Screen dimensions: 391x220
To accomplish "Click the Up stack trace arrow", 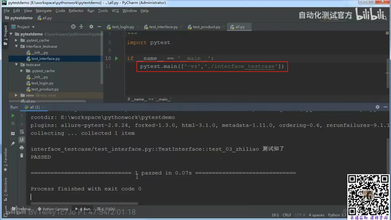I will (x=22, y=116).
